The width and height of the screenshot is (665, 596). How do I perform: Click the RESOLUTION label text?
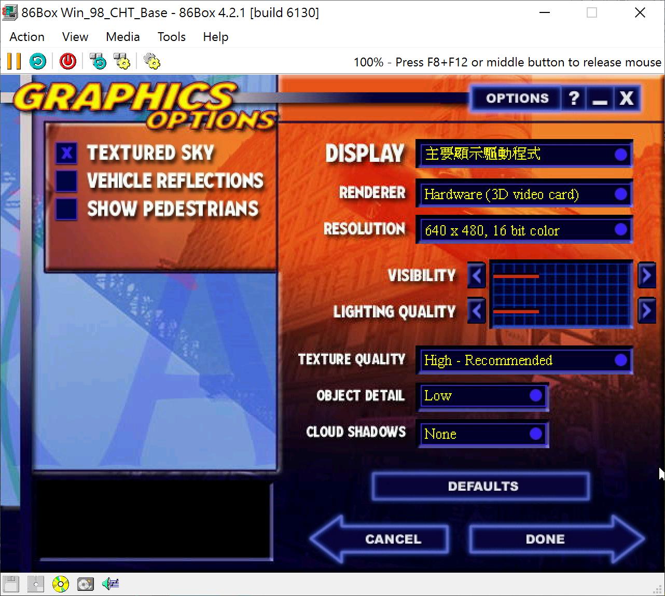click(x=364, y=229)
